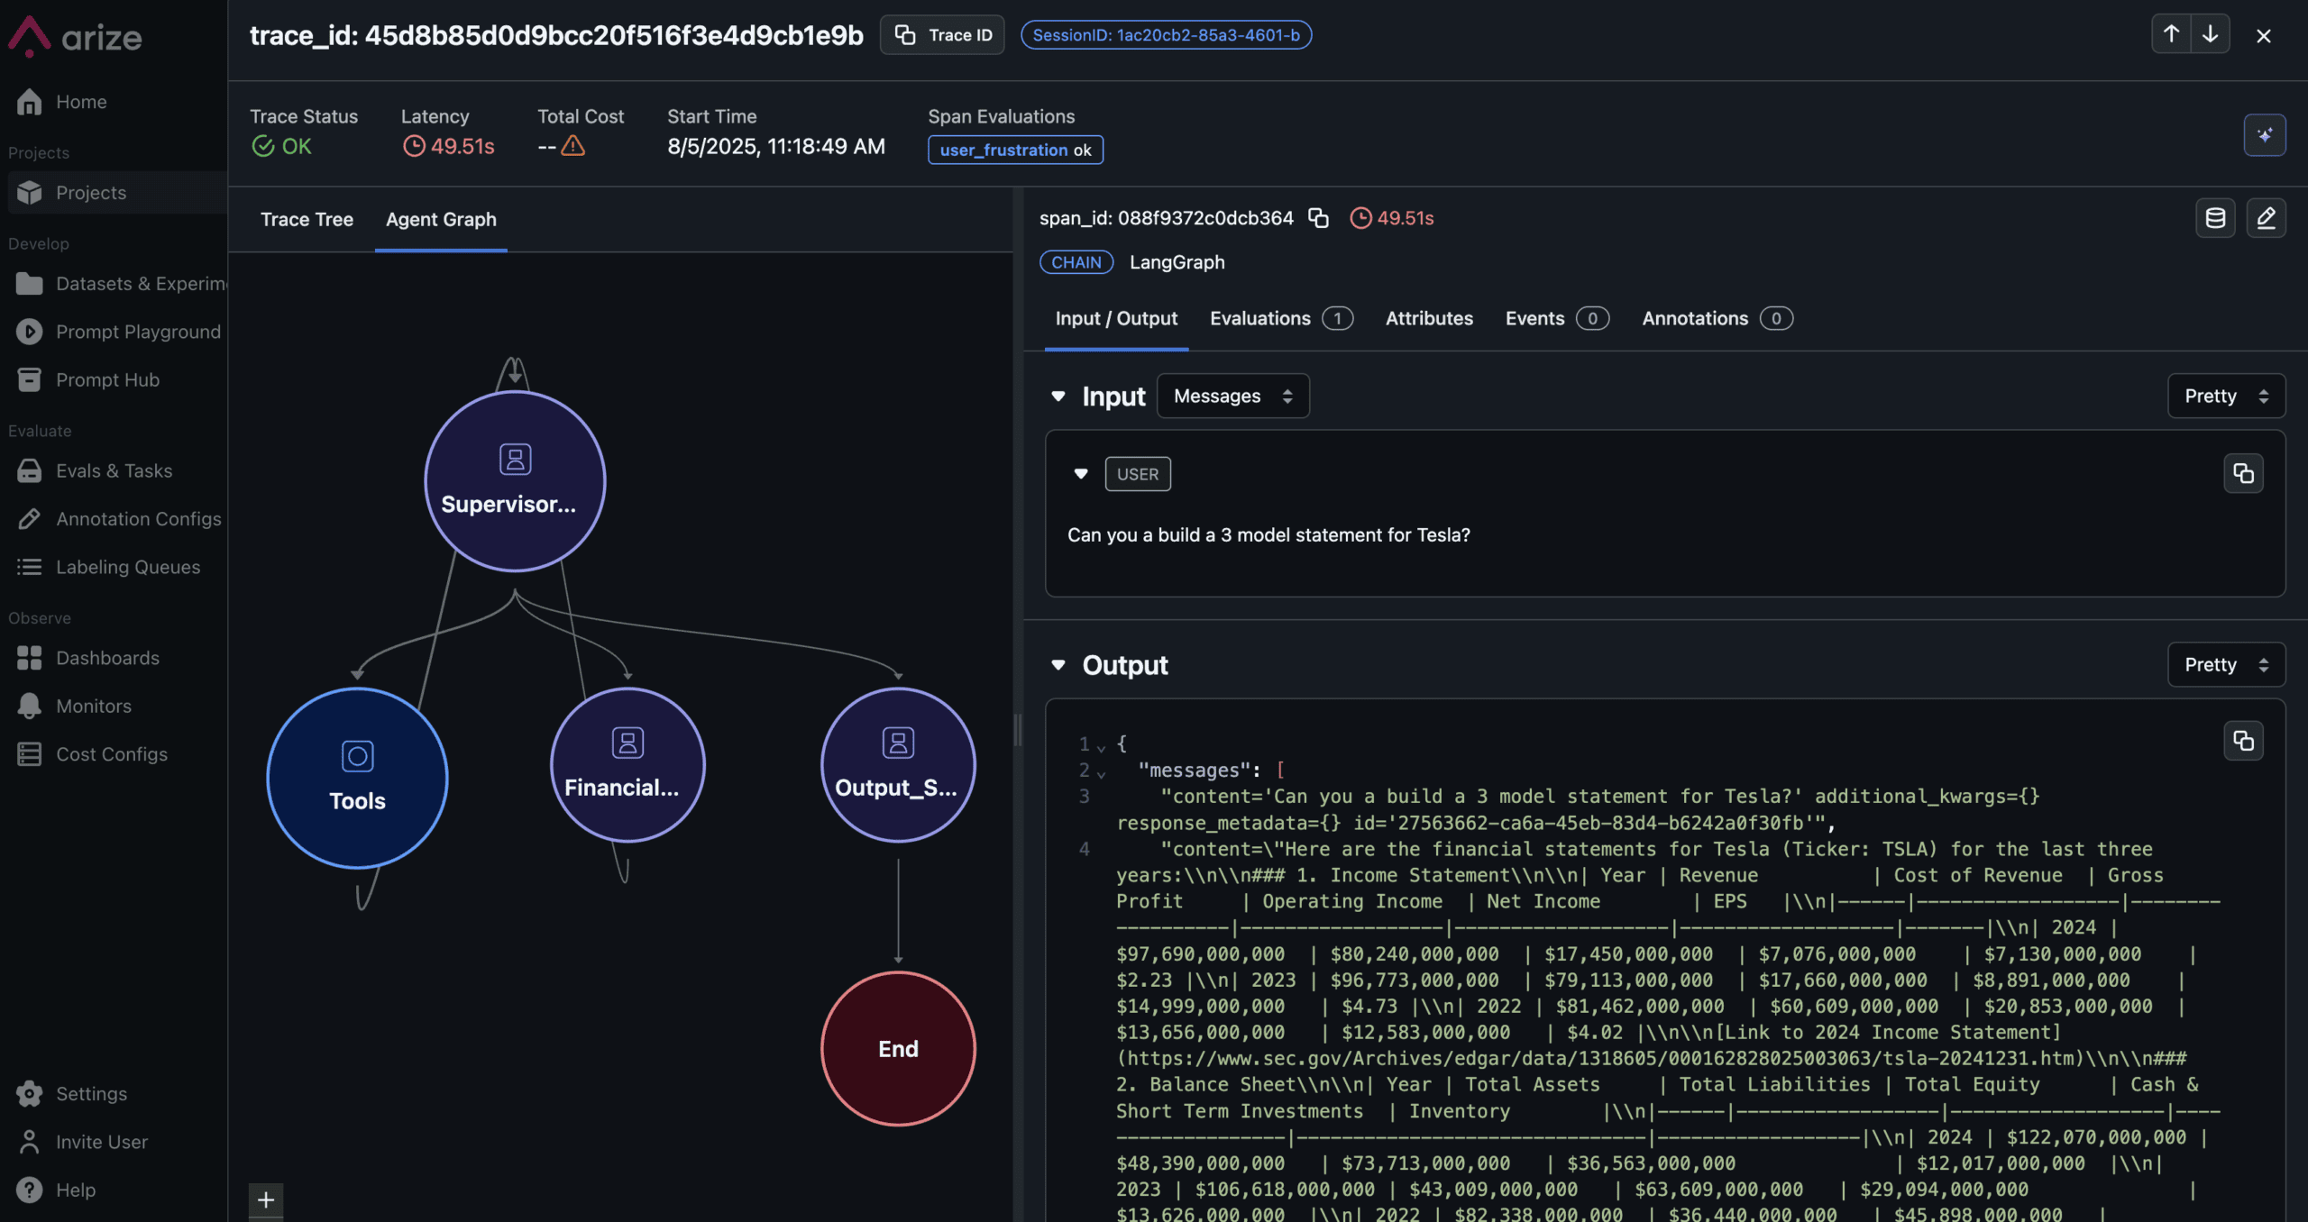Open the Evaluations tab
Image resolution: width=2308 pixels, height=1222 pixels.
point(1281,319)
